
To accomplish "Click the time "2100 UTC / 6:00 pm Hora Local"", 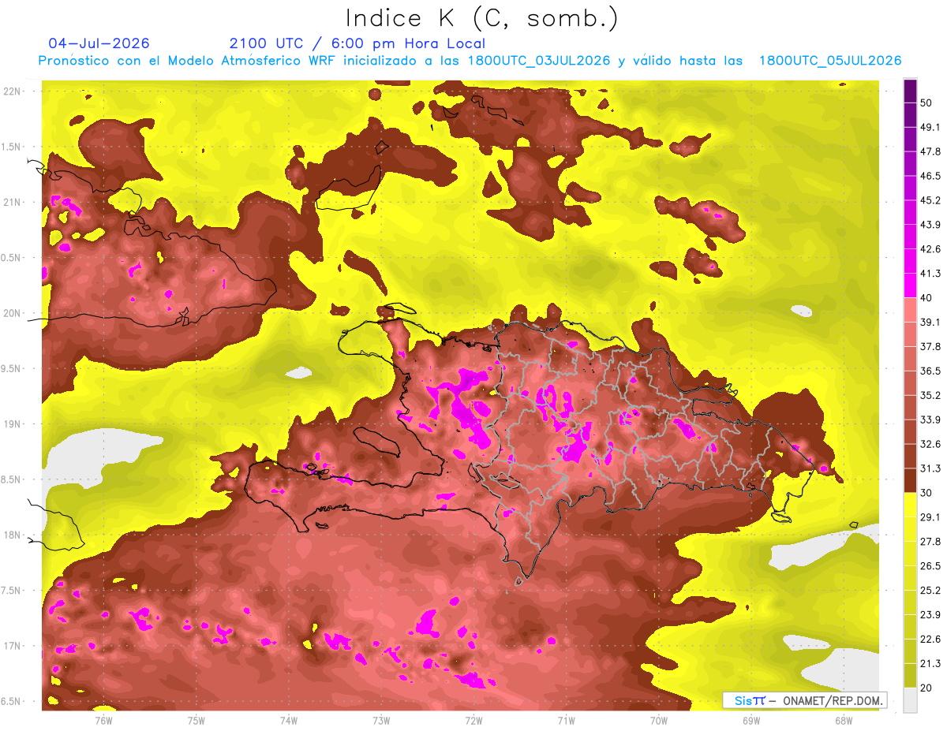I will pyautogui.click(x=357, y=43).
